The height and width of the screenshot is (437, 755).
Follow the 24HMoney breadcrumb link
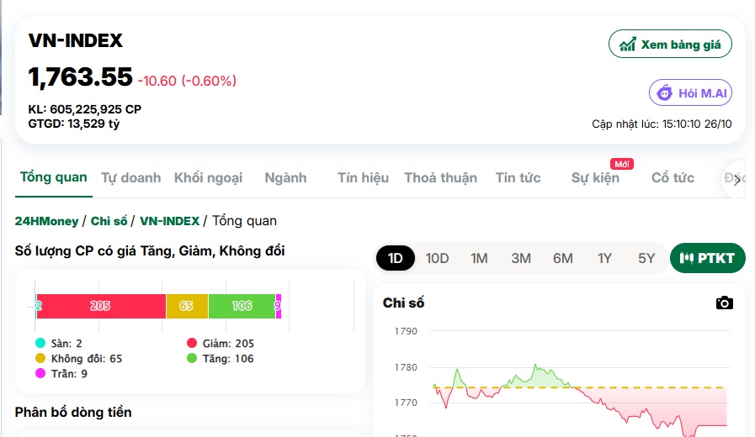(x=46, y=221)
